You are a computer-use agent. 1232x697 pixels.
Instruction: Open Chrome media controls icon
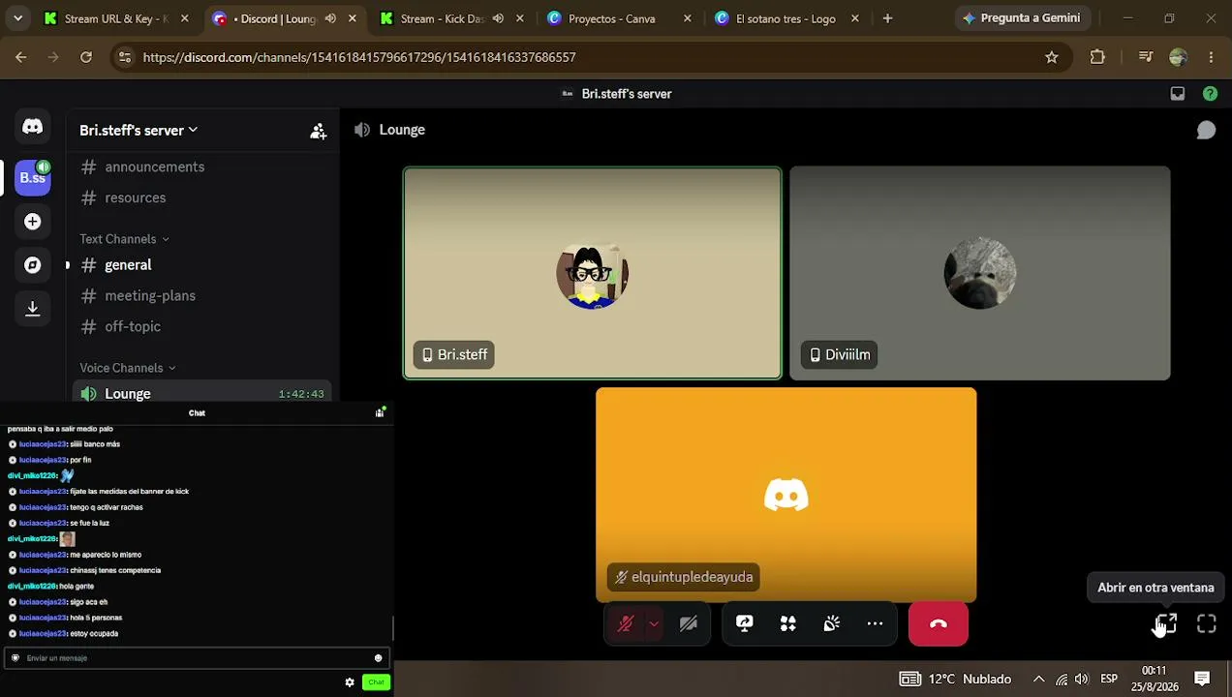1146,57
